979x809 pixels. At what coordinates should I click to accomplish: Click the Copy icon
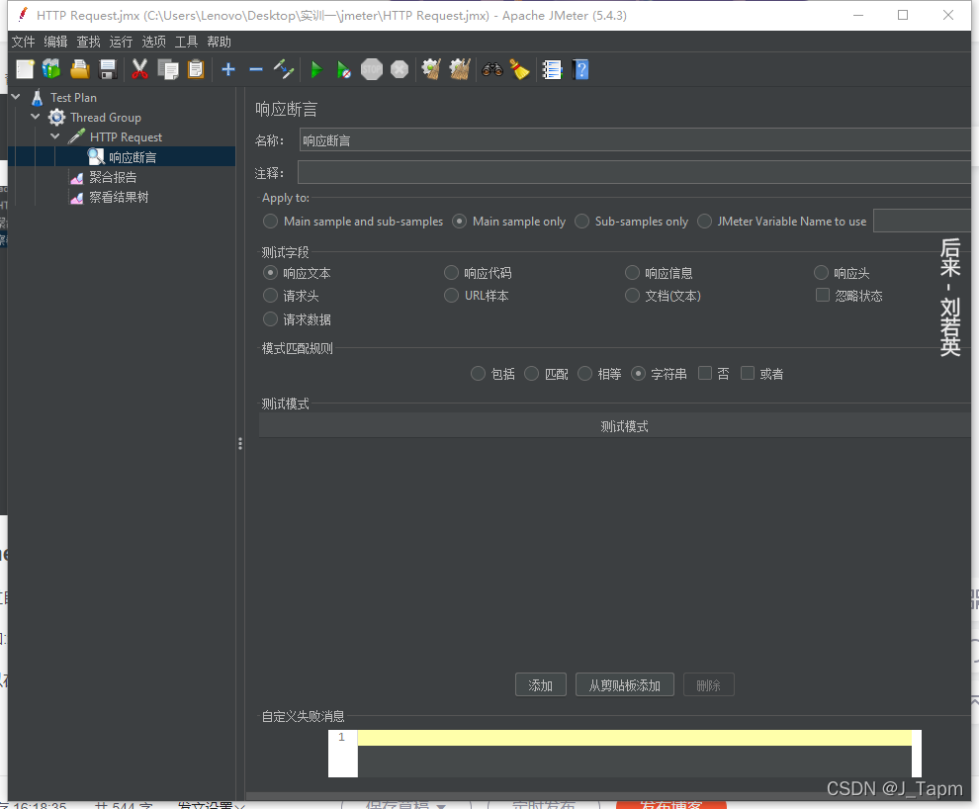click(168, 69)
